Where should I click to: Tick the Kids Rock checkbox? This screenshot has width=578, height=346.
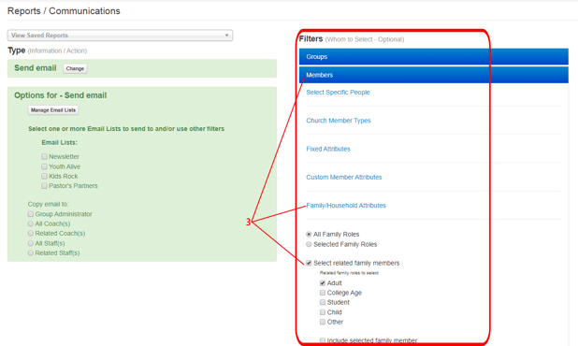(x=44, y=176)
